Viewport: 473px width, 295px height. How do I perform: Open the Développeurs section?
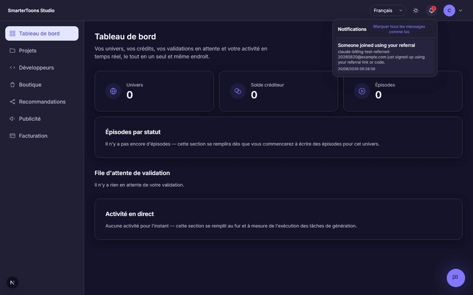click(x=42, y=68)
